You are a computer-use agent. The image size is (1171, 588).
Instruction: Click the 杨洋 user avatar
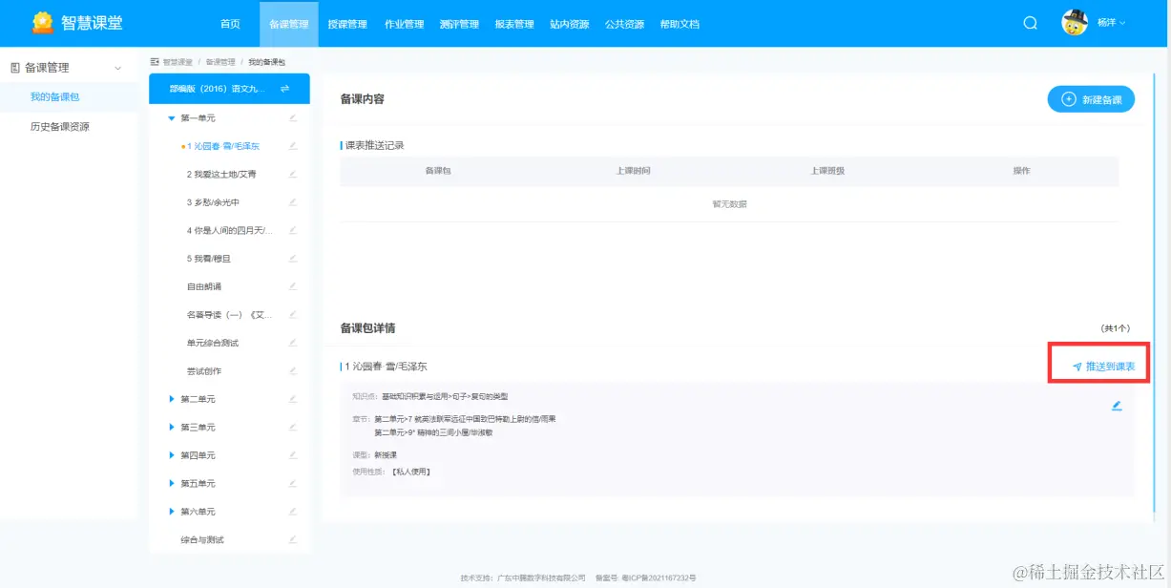click(1073, 22)
